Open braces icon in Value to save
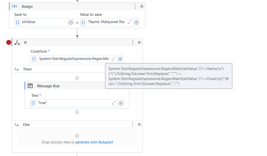 coord(83,22)
